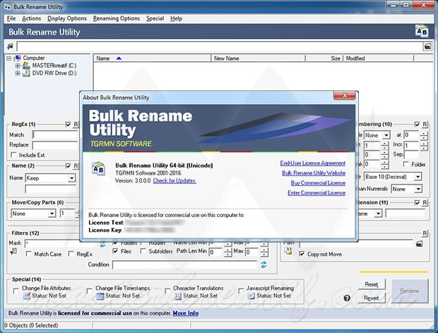Open the Name Keep dropdown
This screenshot has height=333, width=438.
coord(51,178)
